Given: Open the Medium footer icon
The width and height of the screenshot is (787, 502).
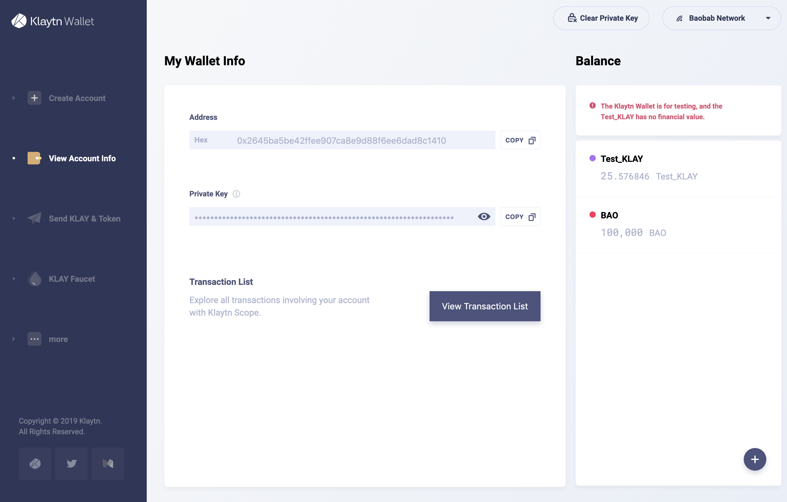Looking at the screenshot, I should pyautogui.click(x=108, y=463).
